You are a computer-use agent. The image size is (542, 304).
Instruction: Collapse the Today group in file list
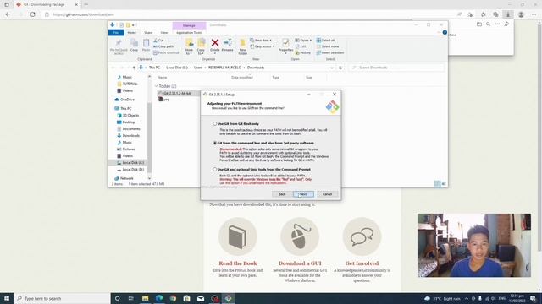click(x=156, y=86)
